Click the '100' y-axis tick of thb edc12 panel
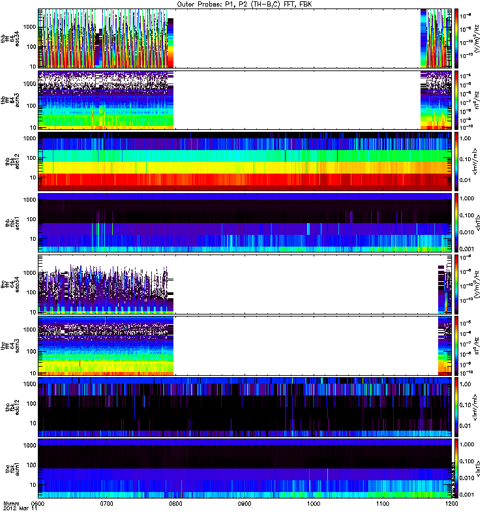 click(x=31, y=158)
